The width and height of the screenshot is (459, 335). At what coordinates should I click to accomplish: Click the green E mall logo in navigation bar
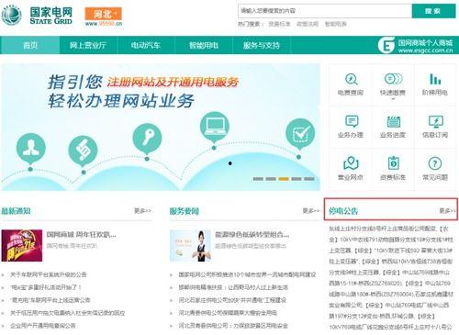[x=386, y=45]
